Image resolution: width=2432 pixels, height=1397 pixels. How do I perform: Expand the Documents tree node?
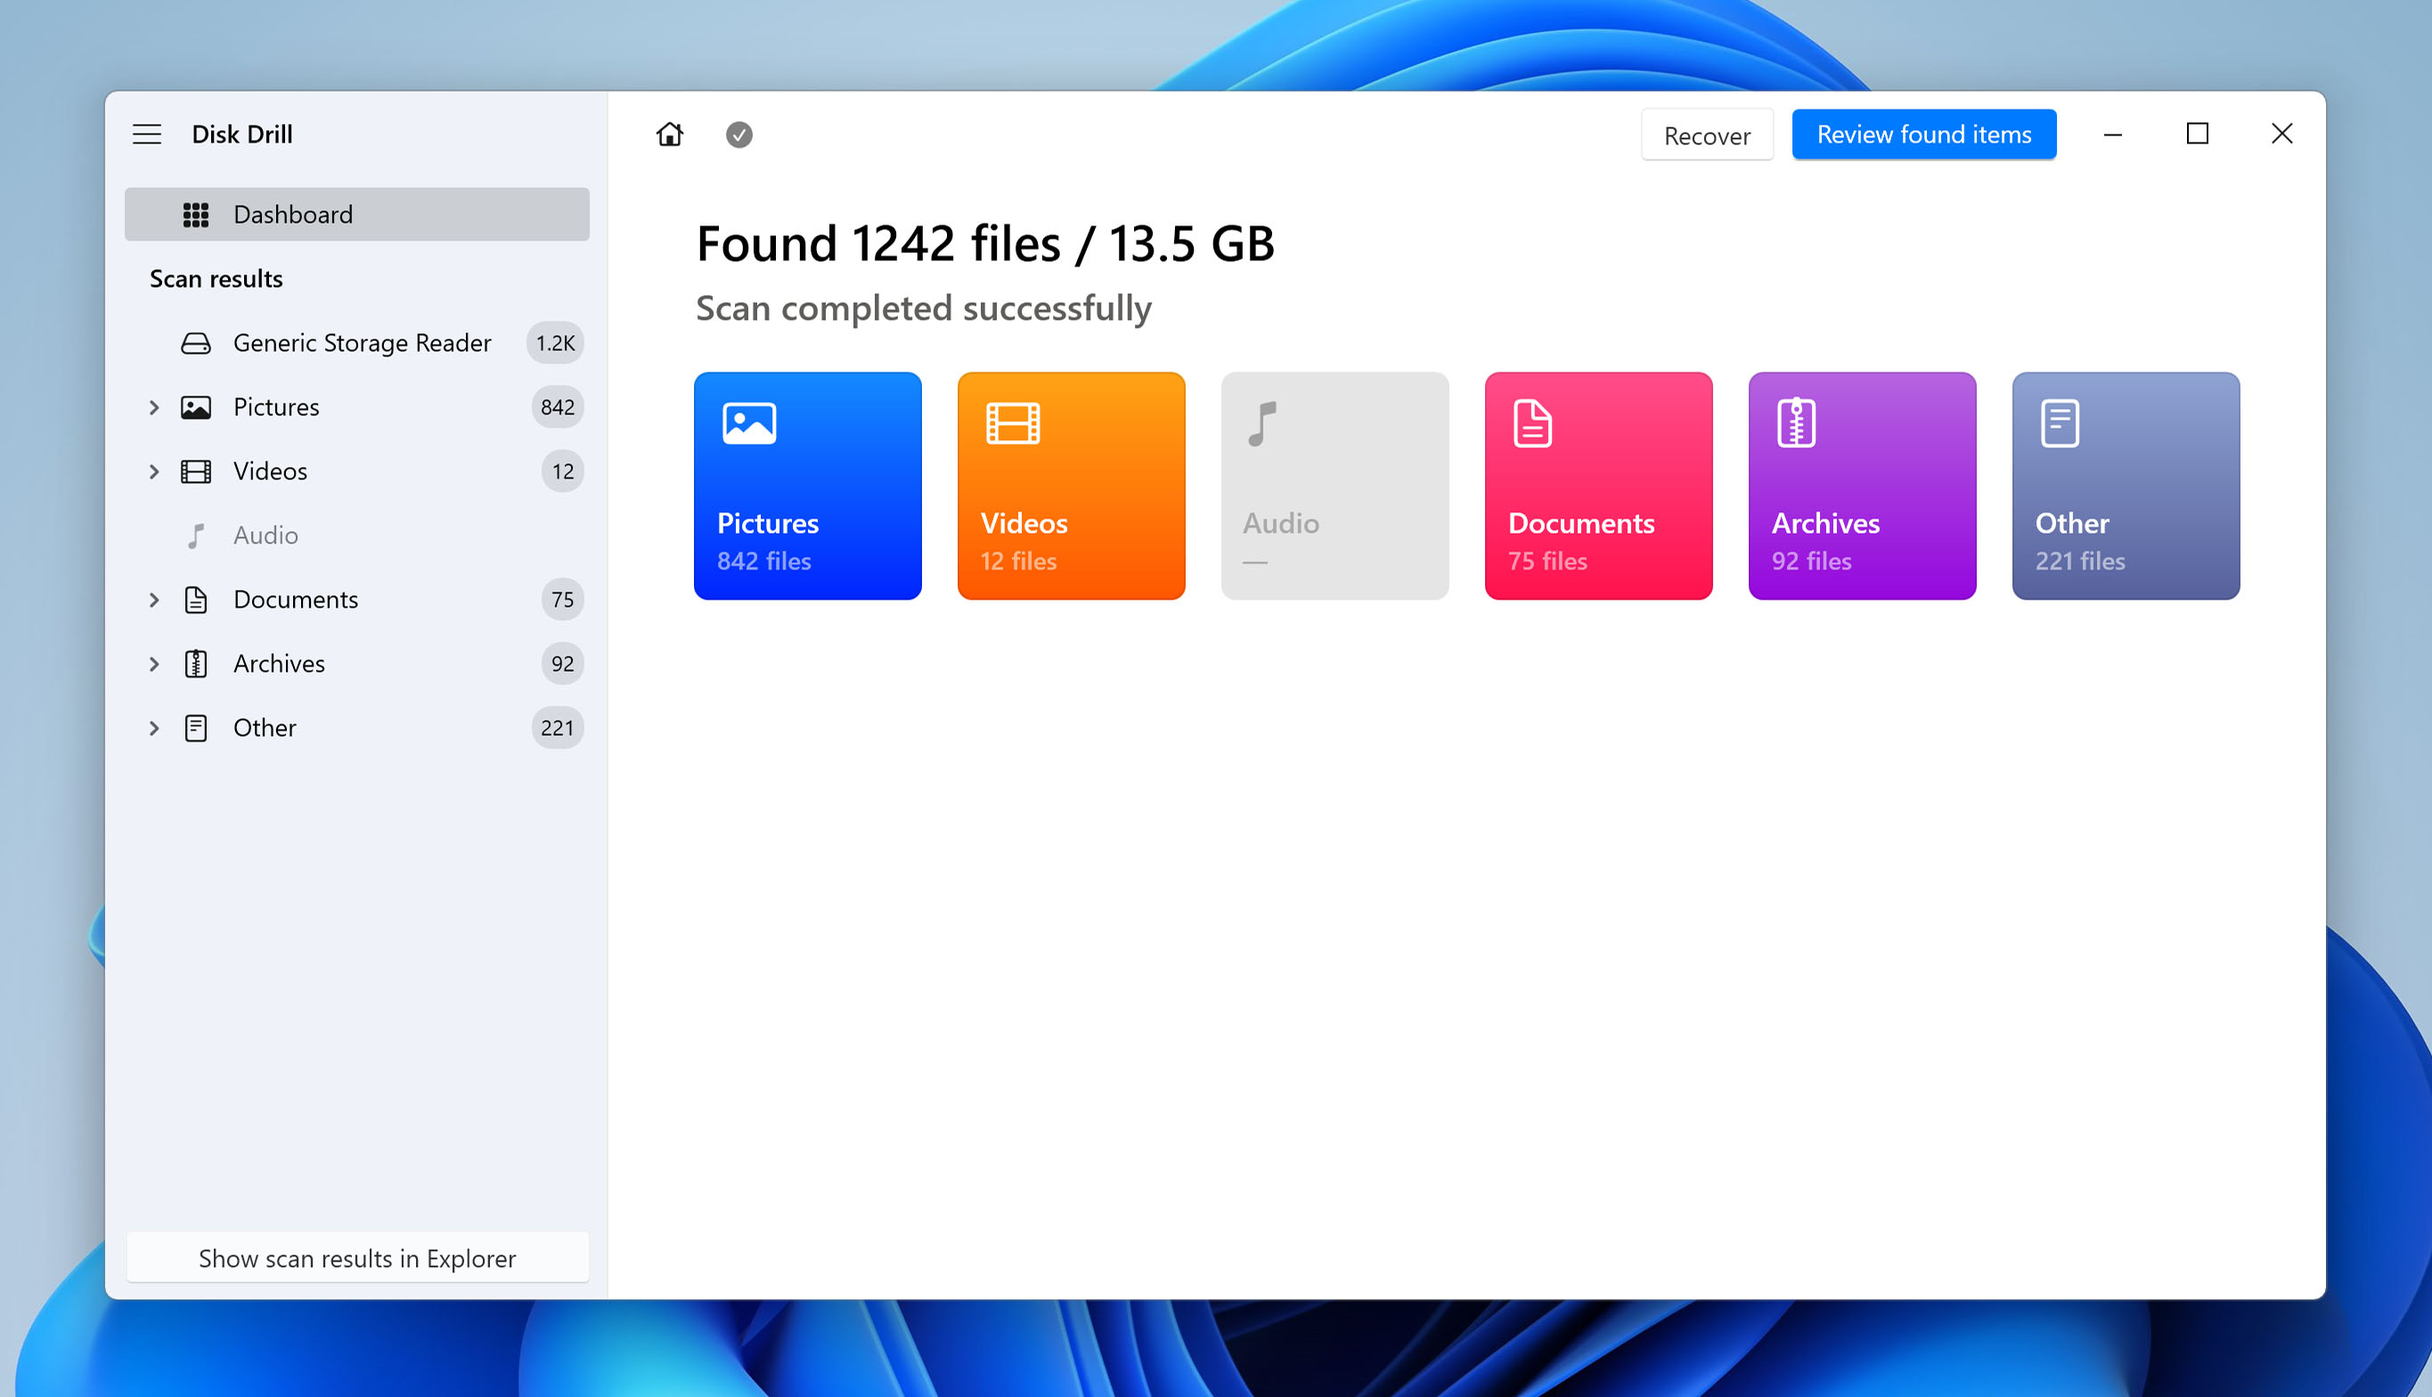tap(153, 600)
